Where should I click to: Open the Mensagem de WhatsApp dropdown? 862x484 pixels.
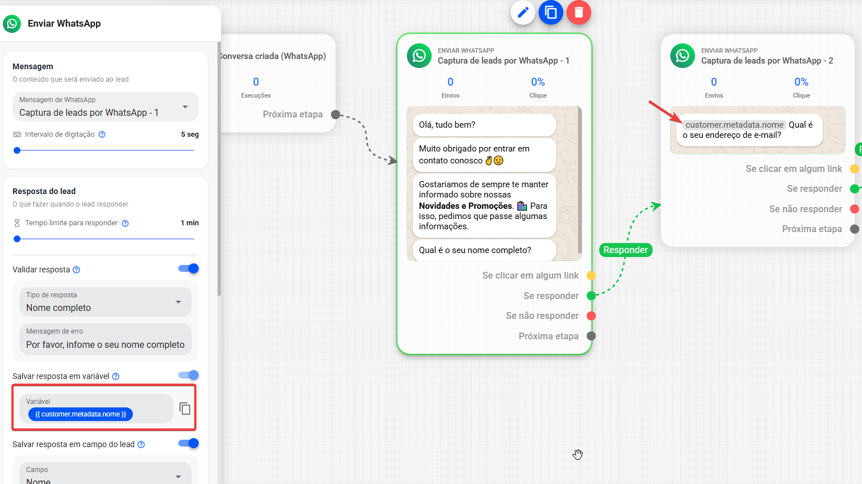pyautogui.click(x=106, y=107)
